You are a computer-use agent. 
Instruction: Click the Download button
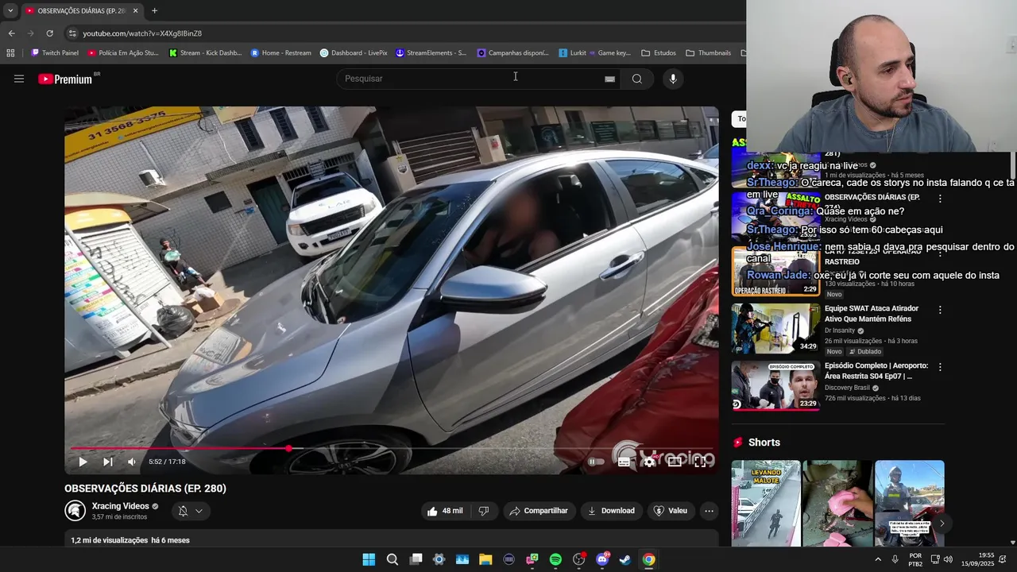tap(611, 511)
